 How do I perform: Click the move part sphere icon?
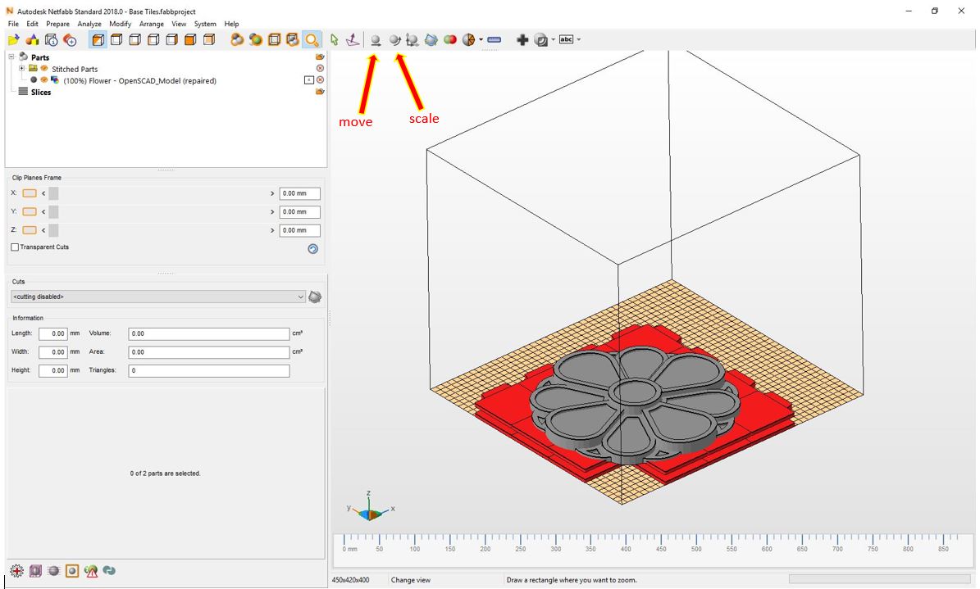click(x=376, y=40)
